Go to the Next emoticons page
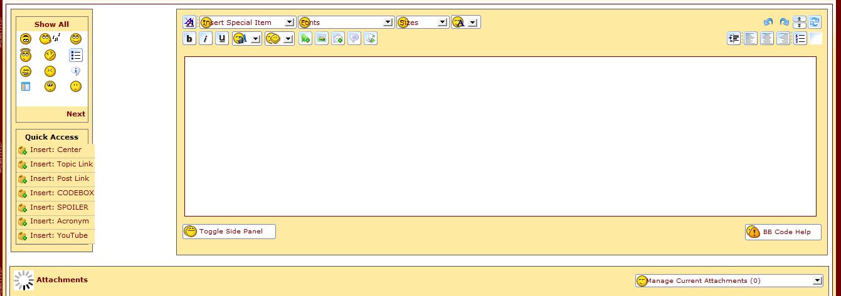Viewport: 841px width, 296px height. [x=76, y=114]
